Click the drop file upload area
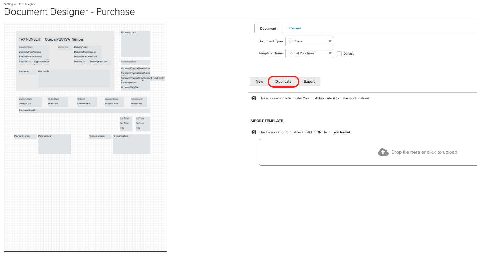This screenshot has width=477, height=265. [x=368, y=152]
